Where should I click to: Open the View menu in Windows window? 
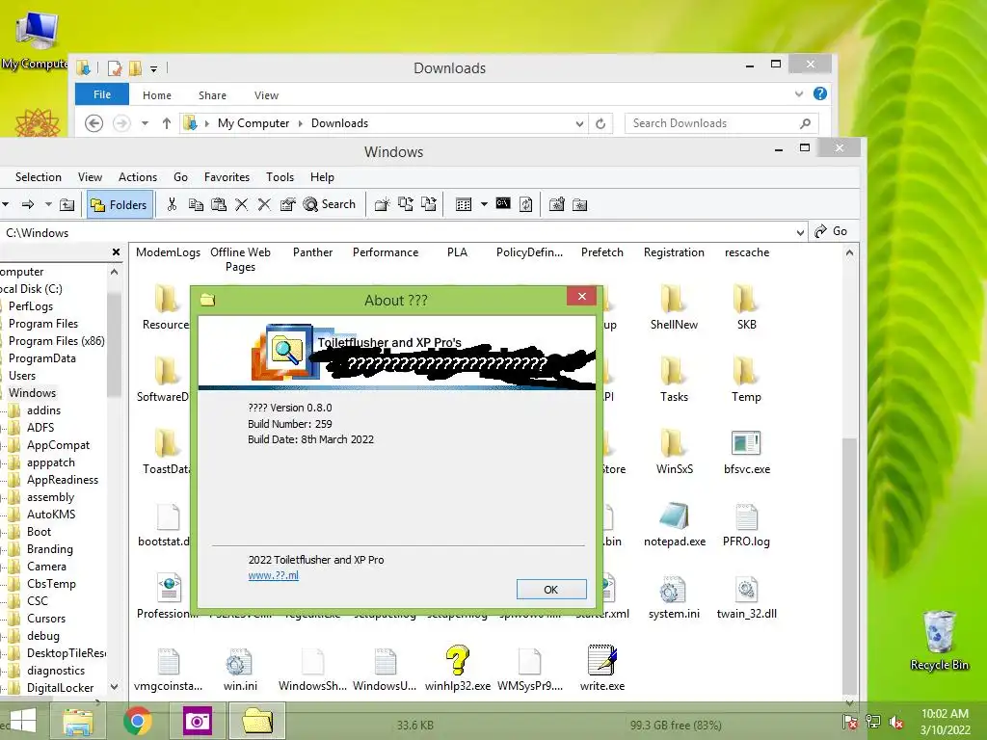pyautogui.click(x=90, y=177)
